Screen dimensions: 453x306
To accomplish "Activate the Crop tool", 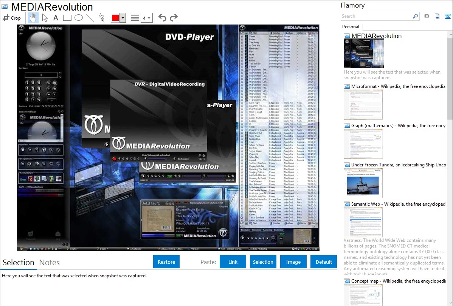I will (12, 18).
